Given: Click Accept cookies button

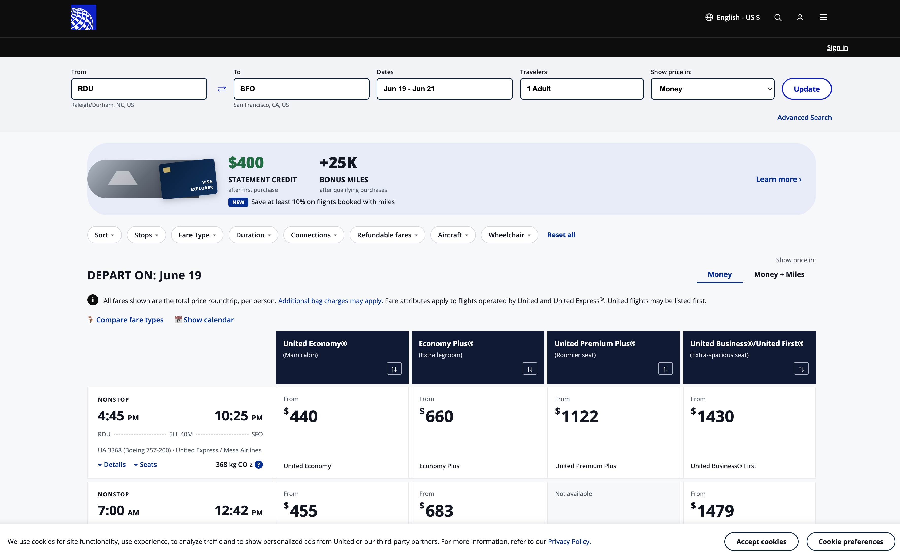Looking at the screenshot, I should click(x=761, y=542).
